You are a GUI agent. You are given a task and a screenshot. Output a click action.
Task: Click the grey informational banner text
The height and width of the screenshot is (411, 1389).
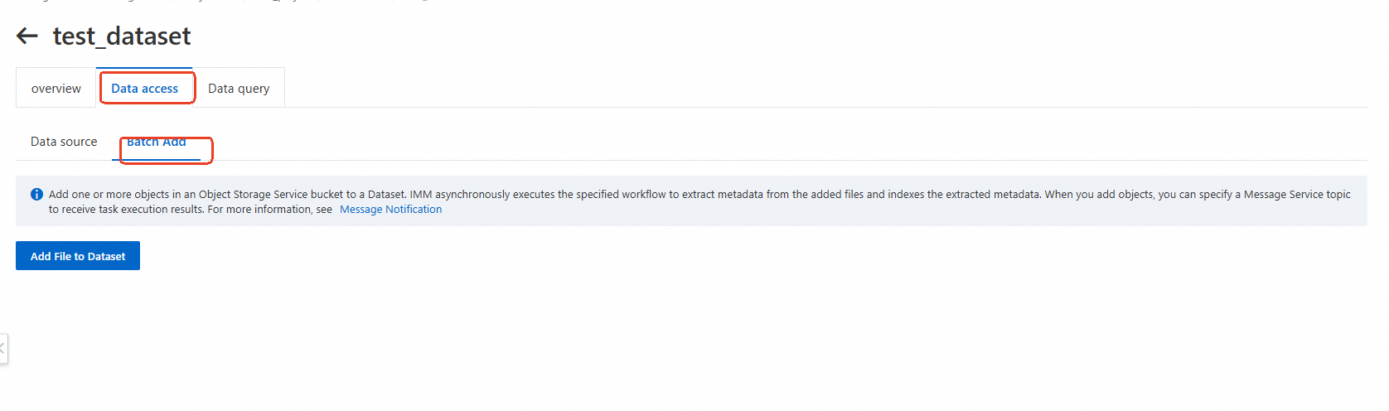pyautogui.click(x=699, y=201)
